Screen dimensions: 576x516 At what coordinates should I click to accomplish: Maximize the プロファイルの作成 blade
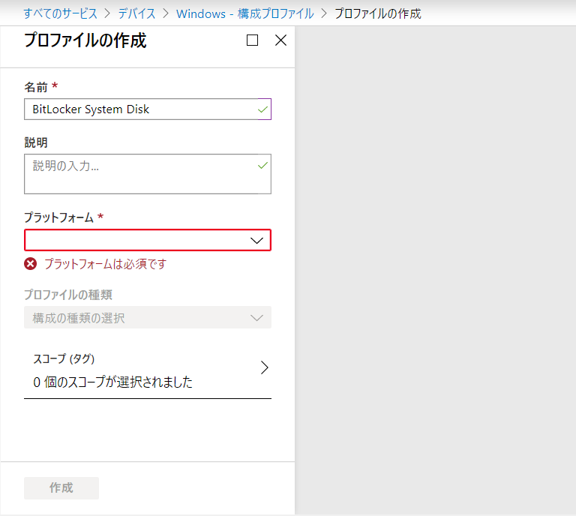click(x=252, y=40)
